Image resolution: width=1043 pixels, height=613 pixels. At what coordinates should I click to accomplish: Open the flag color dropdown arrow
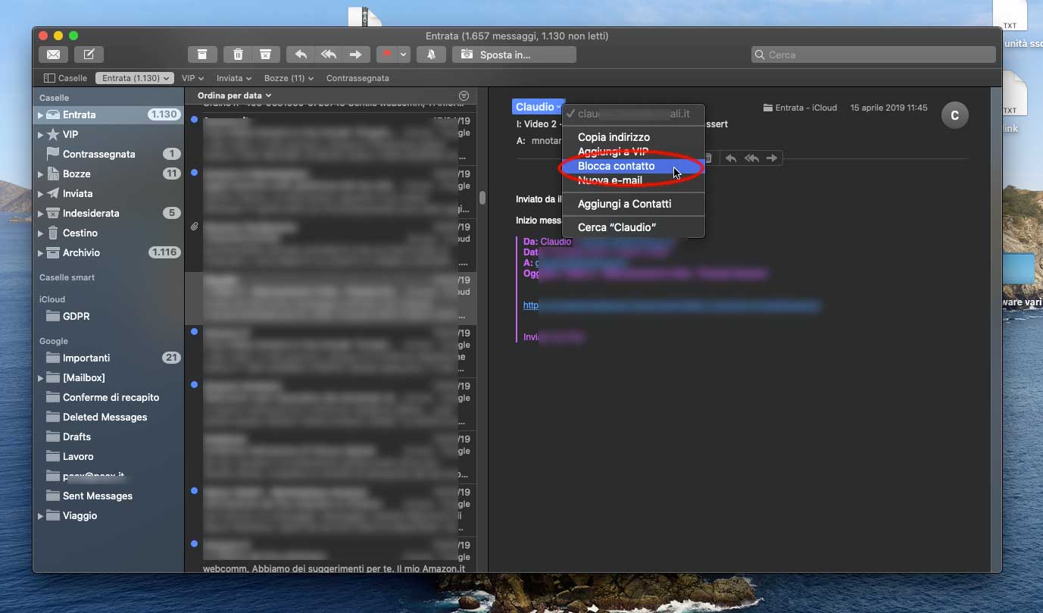pyautogui.click(x=404, y=55)
